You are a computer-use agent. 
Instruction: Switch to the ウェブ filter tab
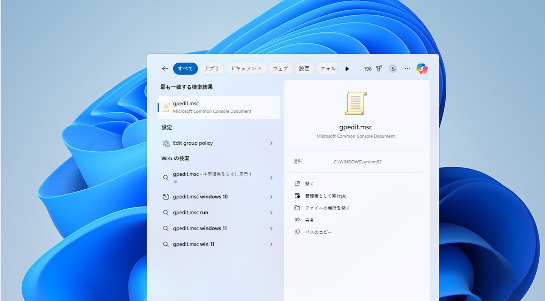(x=280, y=68)
